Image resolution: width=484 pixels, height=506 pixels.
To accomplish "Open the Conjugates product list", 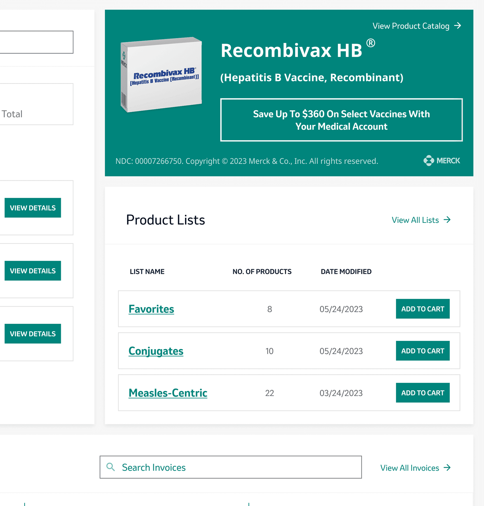I will (x=156, y=351).
